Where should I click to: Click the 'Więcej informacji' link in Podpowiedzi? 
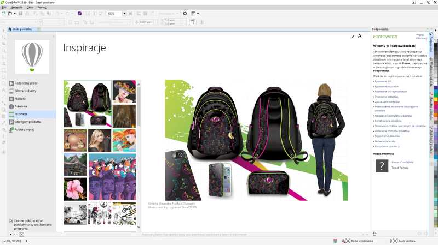click(x=420, y=37)
